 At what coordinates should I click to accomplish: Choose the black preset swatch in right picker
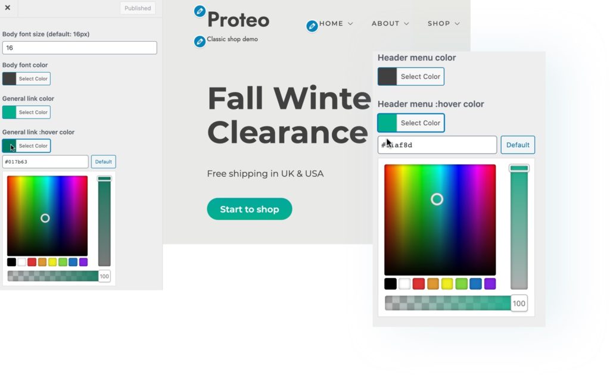pyautogui.click(x=390, y=284)
